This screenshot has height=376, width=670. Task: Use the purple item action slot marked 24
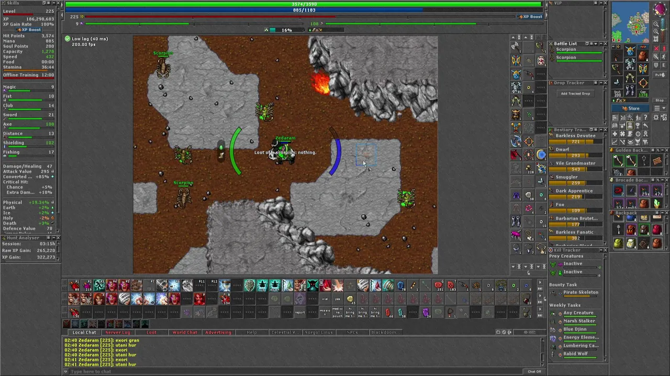(426, 312)
